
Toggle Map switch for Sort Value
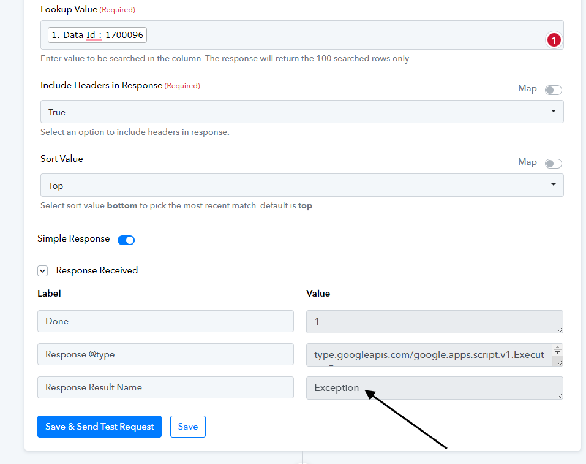[x=553, y=164]
